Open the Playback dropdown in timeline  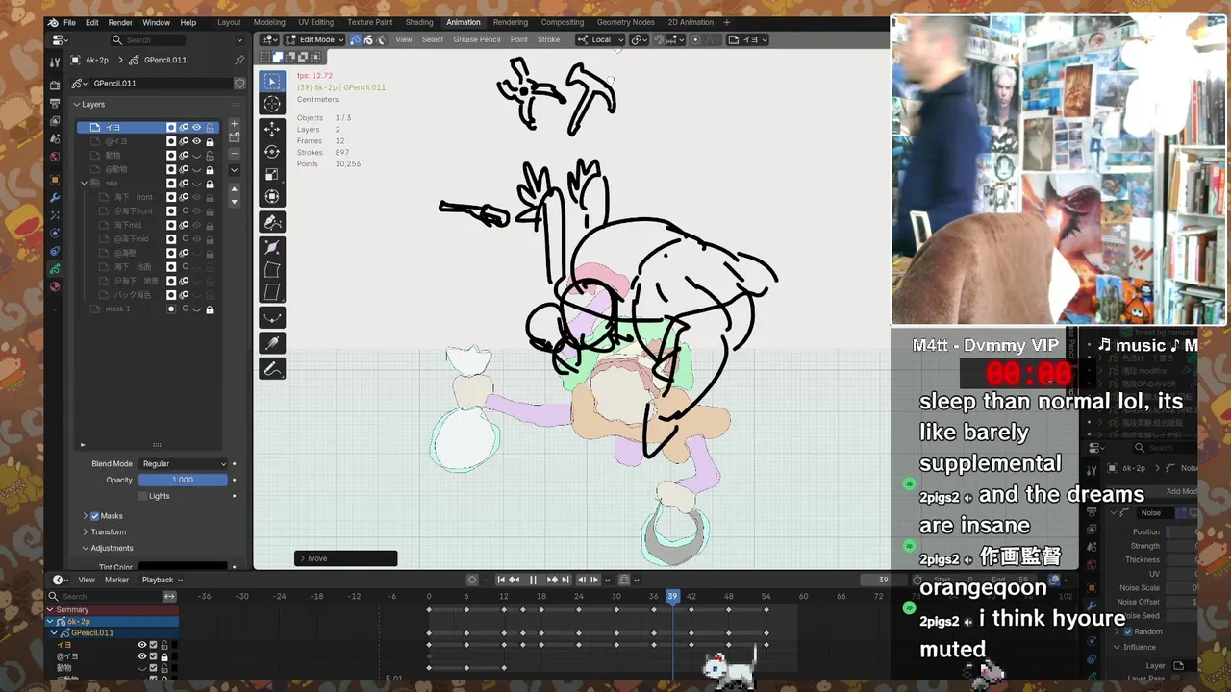[162, 580]
